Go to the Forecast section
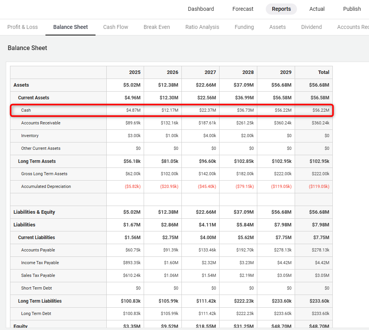The width and height of the screenshot is (369, 330). point(243,9)
